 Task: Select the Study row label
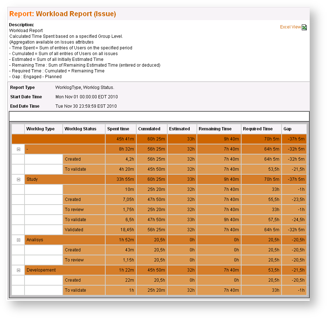coord(32,179)
